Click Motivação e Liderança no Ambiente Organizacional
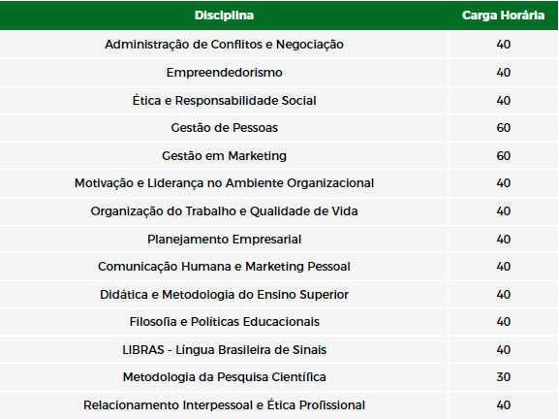559x419 pixels. tap(224, 183)
